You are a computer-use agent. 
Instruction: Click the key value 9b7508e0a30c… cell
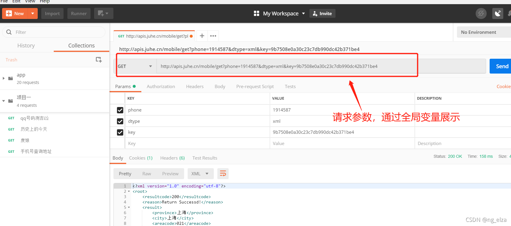[x=342, y=132]
